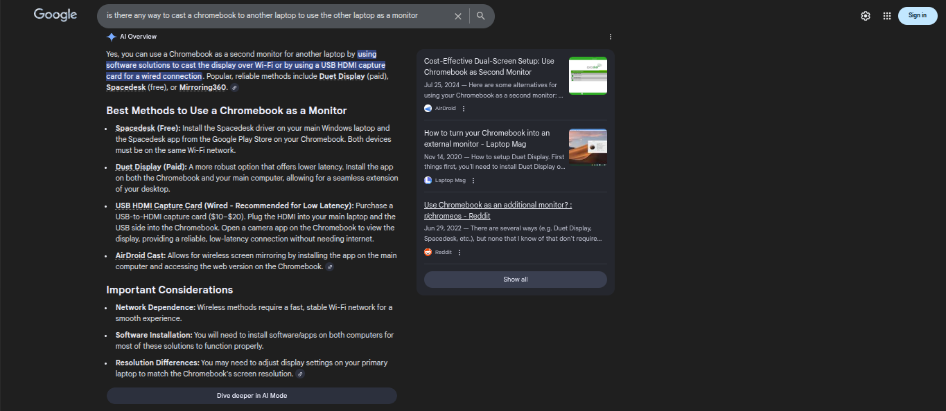Click the Sign in button
This screenshot has width=946, height=411.
tap(917, 15)
